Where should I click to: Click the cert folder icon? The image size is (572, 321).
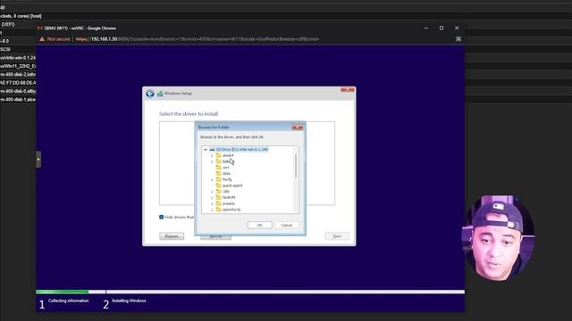click(218, 168)
